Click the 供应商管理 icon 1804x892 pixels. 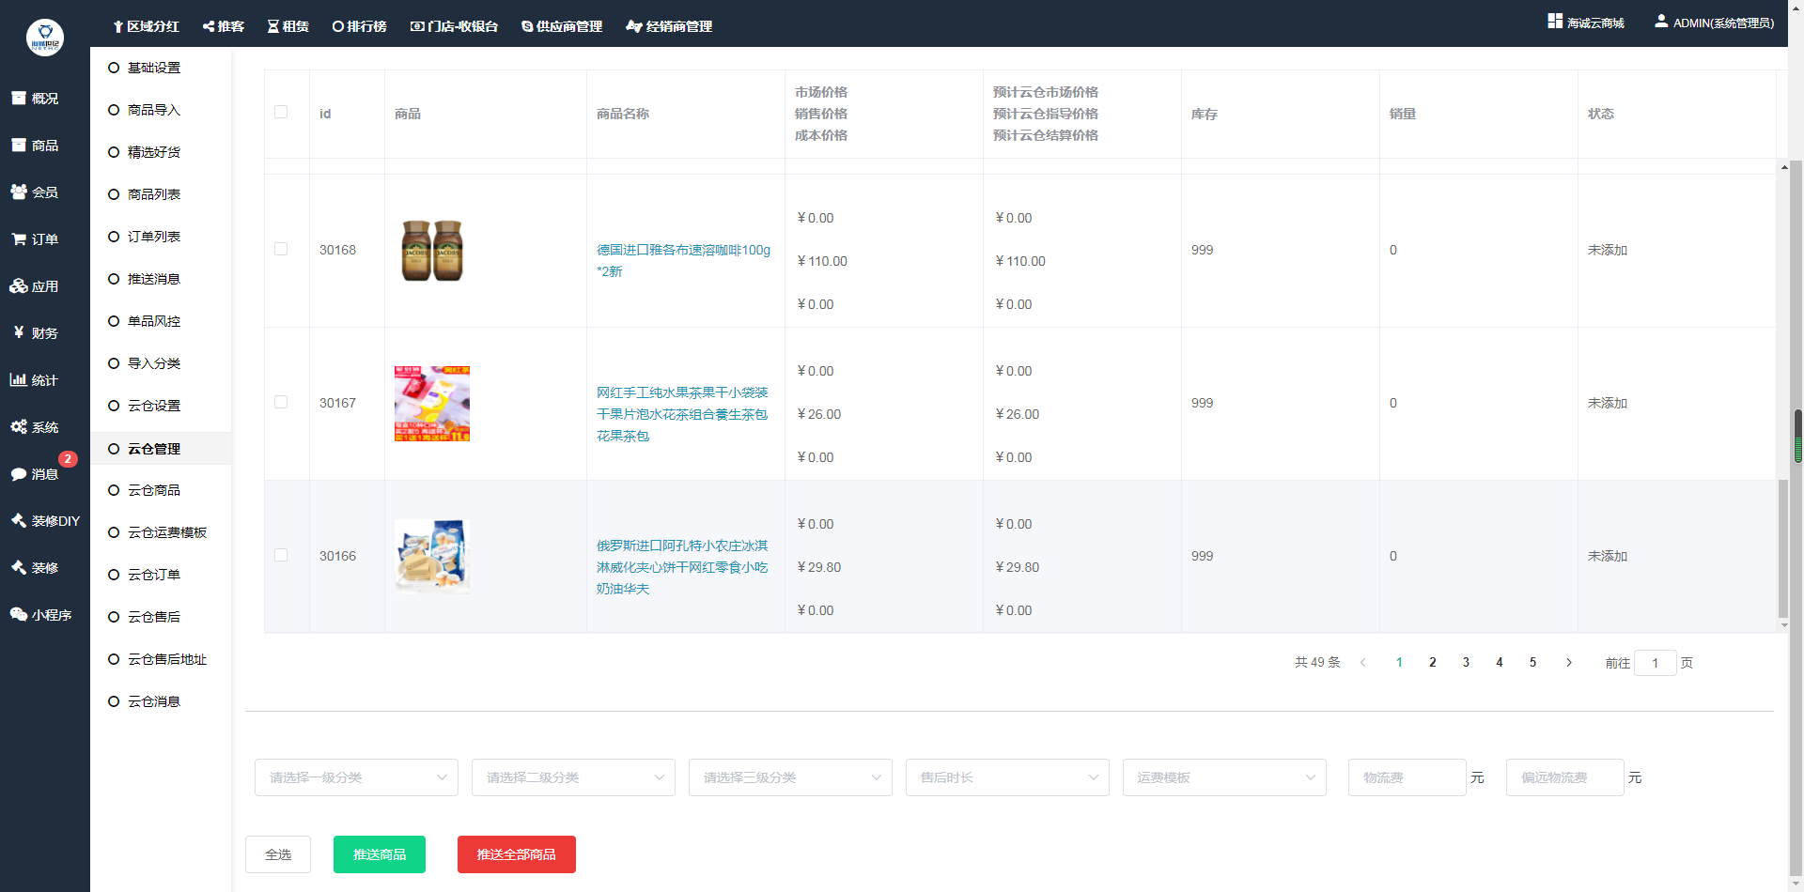point(527,26)
